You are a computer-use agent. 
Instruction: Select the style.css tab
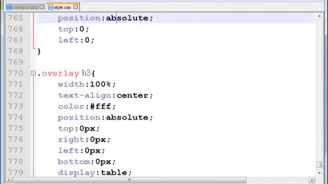pos(63,7)
